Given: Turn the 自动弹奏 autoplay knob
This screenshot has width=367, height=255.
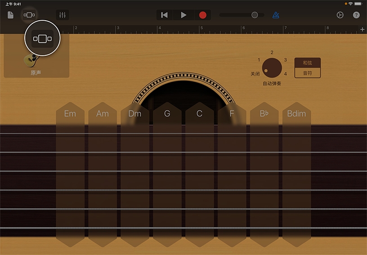Looking at the screenshot, I should pyautogui.click(x=272, y=68).
